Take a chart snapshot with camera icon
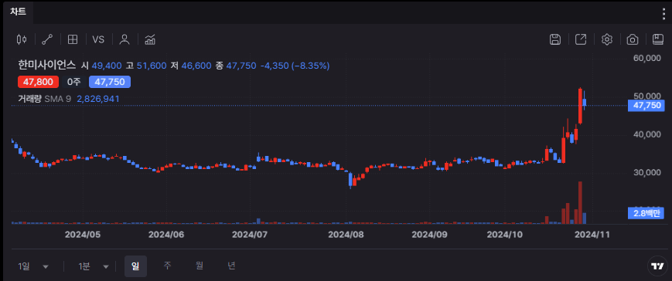Image resolution: width=672 pixels, height=281 pixels. (633, 39)
